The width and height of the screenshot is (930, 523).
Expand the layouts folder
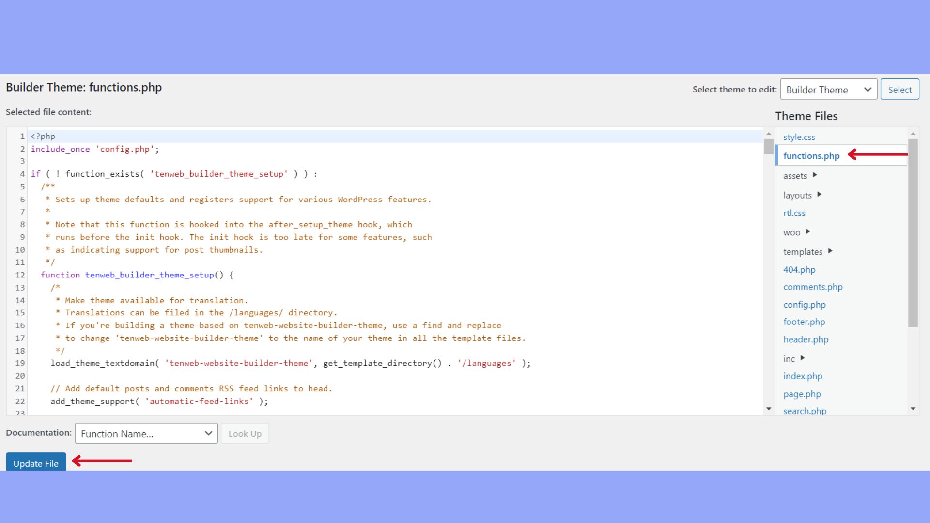click(x=798, y=195)
